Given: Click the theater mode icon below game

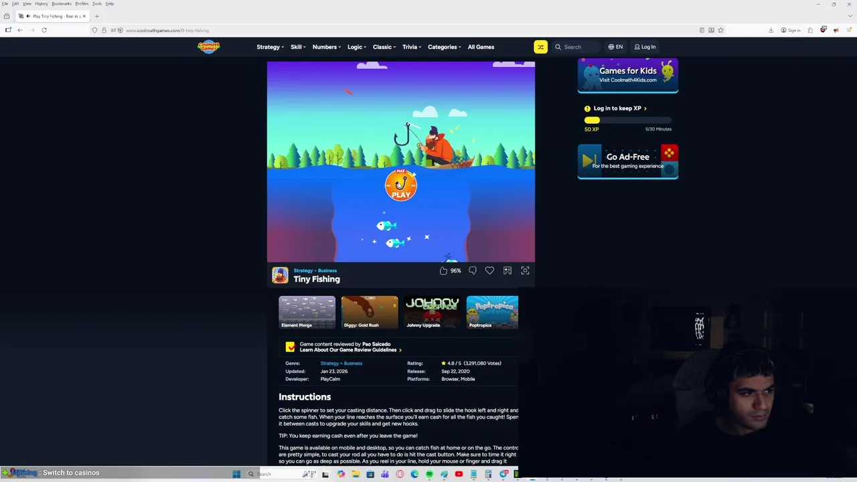Looking at the screenshot, I should click(x=508, y=270).
